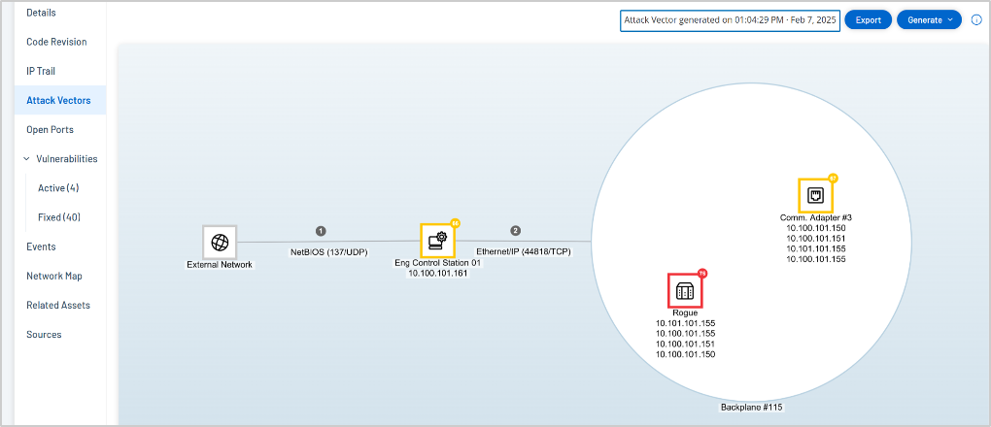Click the Ethernet/IP (44818/TCP) link label
The height and width of the screenshot is (427, 991).
pyautogui.click(x=524, y=251)
